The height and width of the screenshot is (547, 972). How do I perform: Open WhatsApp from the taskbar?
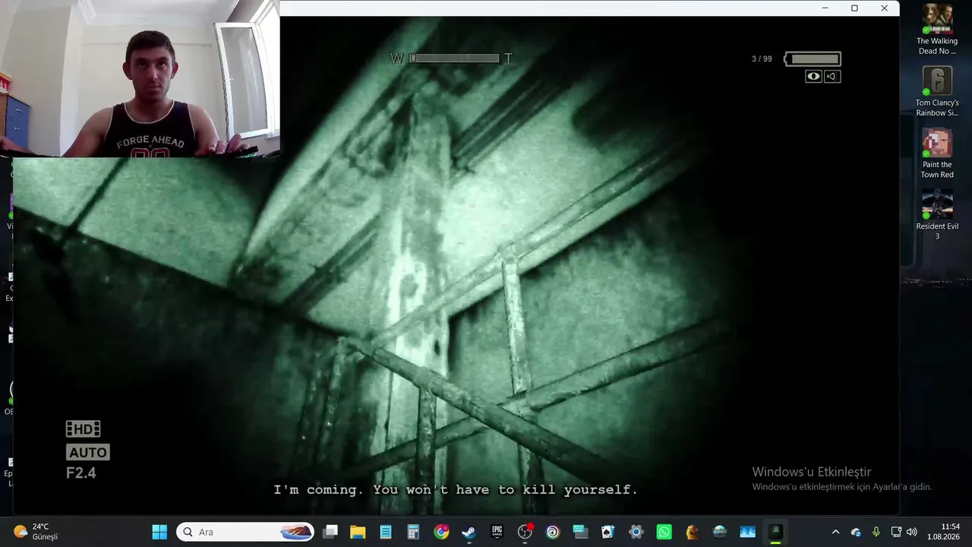pos(664,532)
